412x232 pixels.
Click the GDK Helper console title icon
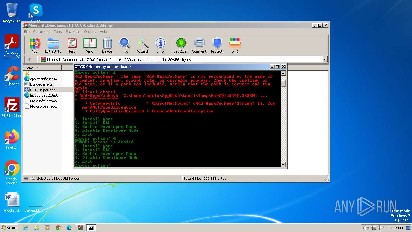click(x=77, y=67)
